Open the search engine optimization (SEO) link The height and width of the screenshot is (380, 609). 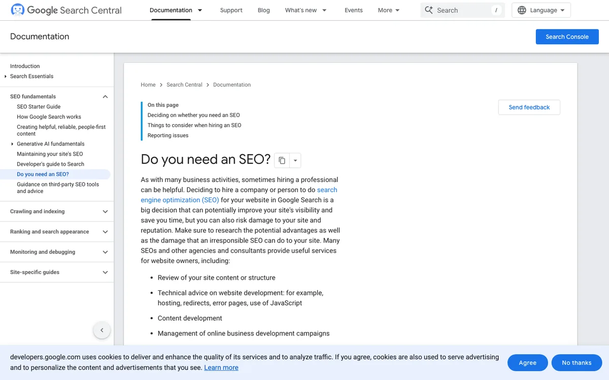[x=239, y=195]
